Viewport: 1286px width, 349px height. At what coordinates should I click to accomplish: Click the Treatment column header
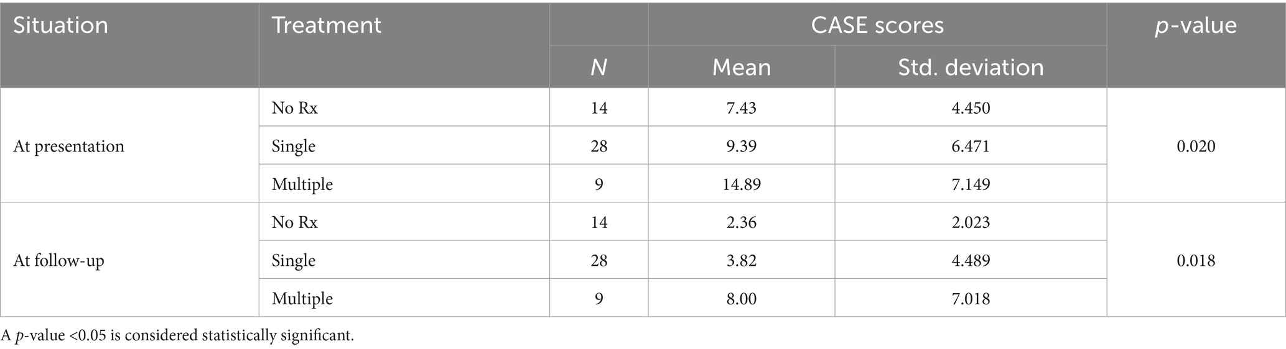tap(326, 25)
